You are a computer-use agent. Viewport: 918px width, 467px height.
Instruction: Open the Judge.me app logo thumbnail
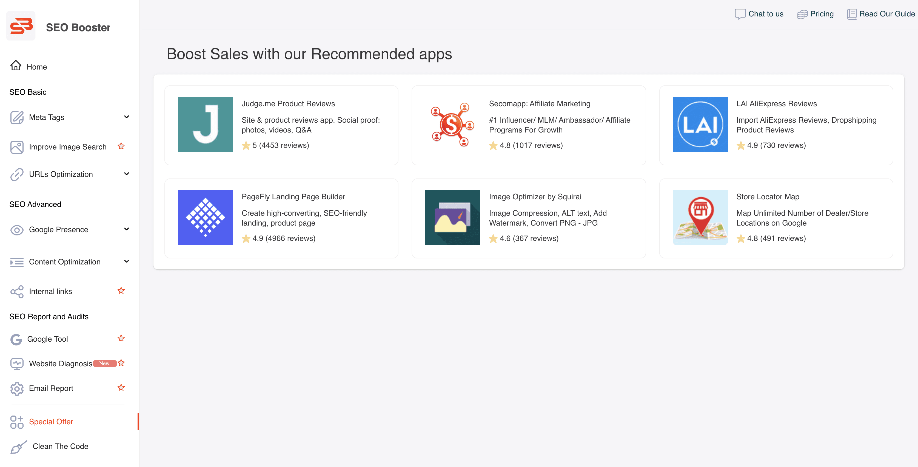[205, 124]
